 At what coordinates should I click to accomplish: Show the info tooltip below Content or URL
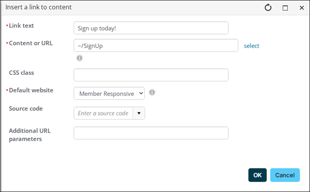pos(80,58)
